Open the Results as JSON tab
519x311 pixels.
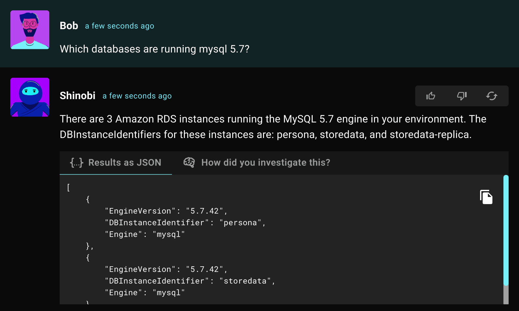click(116, 163)
